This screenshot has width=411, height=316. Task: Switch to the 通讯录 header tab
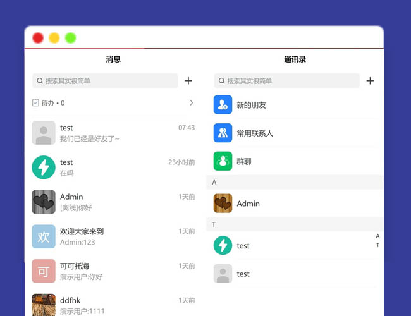[295, 59]
